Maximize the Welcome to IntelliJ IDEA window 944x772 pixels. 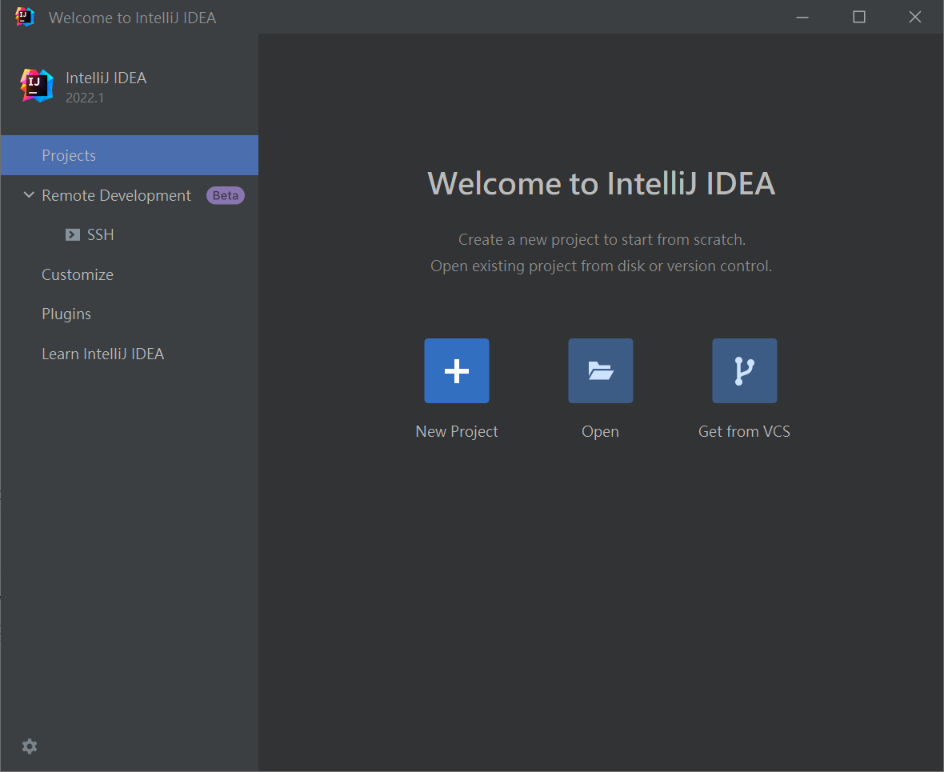(859, 17)
